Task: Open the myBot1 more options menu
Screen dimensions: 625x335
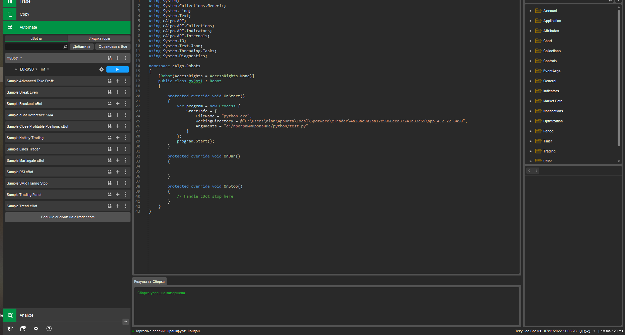Action: click(x=125, y=58)
